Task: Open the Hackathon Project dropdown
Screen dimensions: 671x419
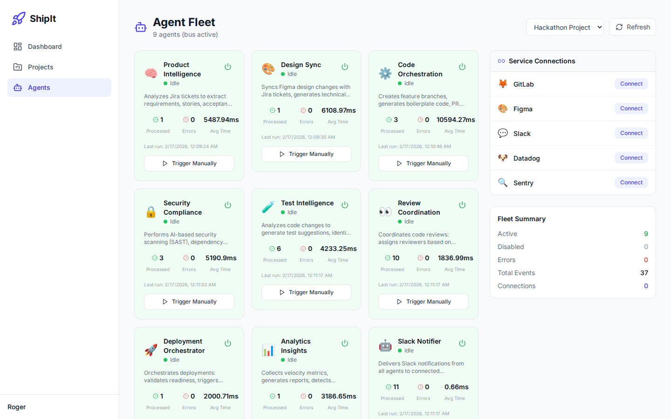Action: pos(565,27)
